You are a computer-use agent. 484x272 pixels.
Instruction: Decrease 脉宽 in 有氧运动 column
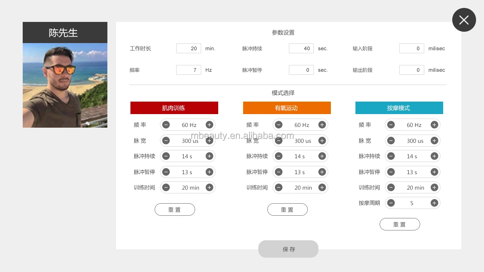tap(279, 141)
